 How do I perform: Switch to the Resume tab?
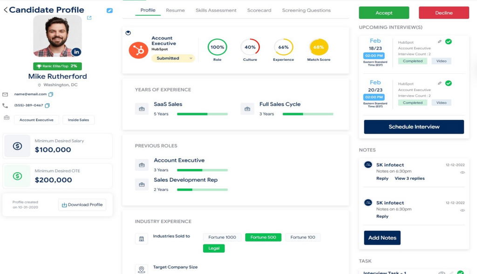(175, 10)
